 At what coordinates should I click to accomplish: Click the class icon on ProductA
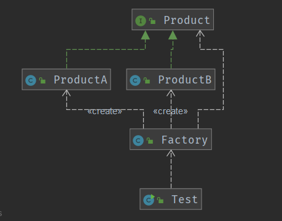(31, 80)
